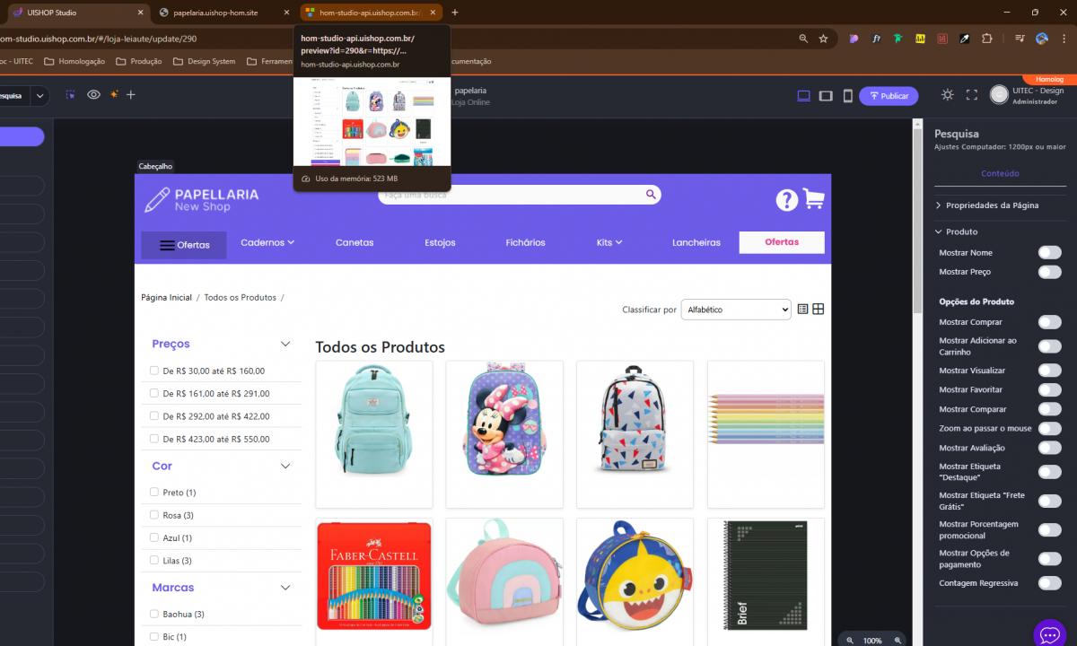Switch to mobile device preview
1077x646 pixels.
click(847, 96)
